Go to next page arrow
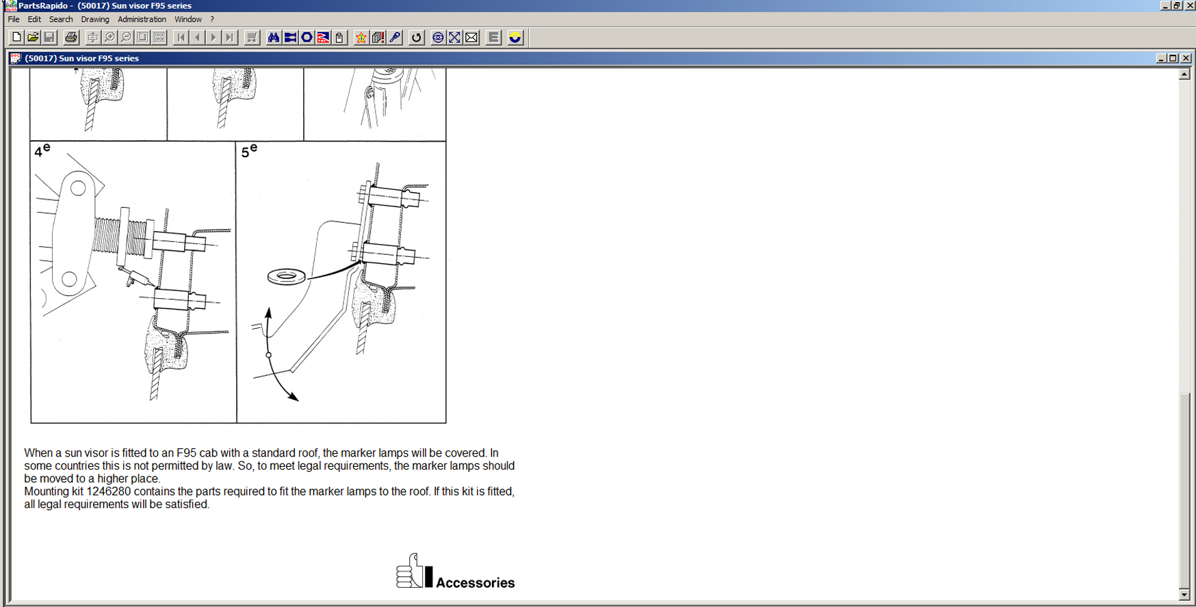Screen dimensions: 1196x607 click(213, 38)
